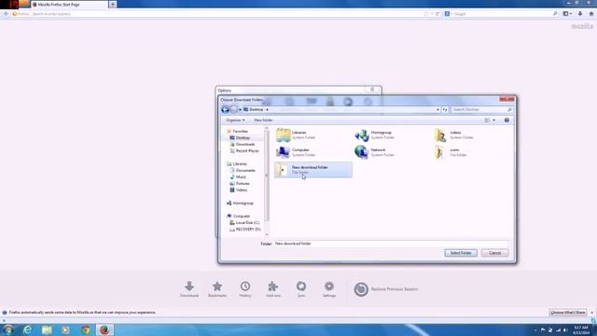Select RECOVERY (D:) in navigation pane
The height and width of the screenshot is (336, 597).
(245, 229)
